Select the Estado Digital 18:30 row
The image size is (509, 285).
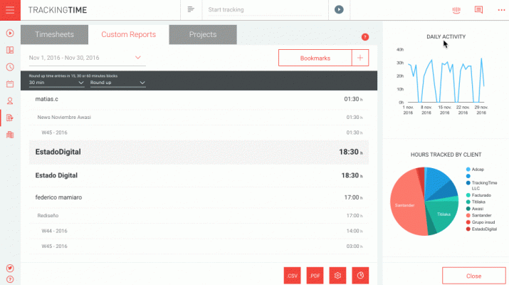199,175
